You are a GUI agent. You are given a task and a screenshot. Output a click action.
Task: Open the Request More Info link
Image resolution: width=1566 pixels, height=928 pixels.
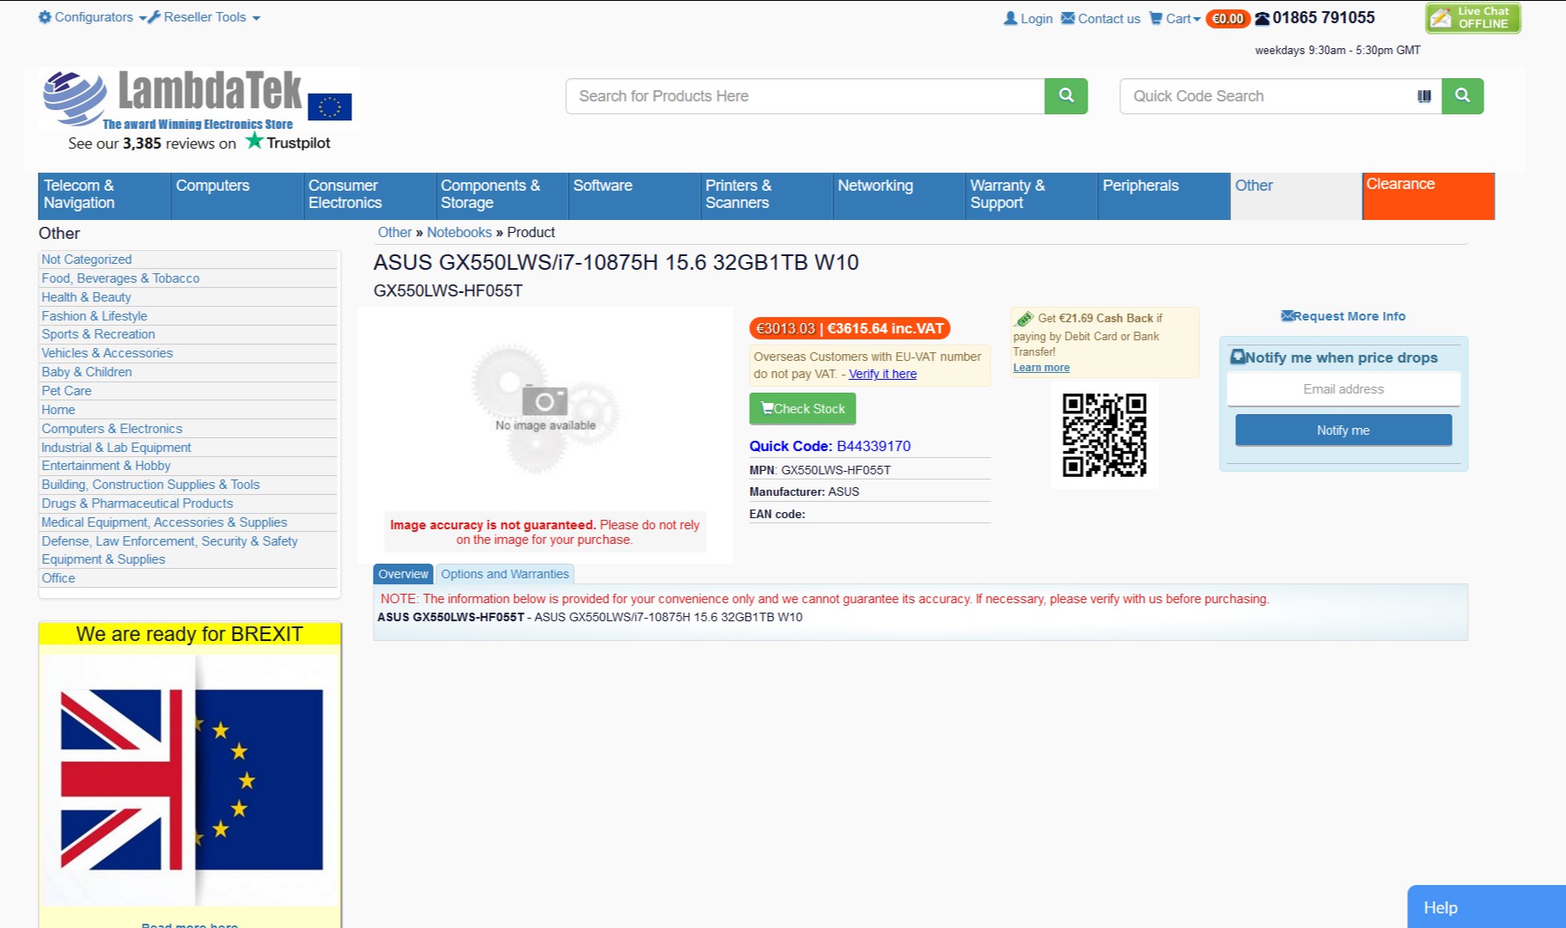point(1343,316)
